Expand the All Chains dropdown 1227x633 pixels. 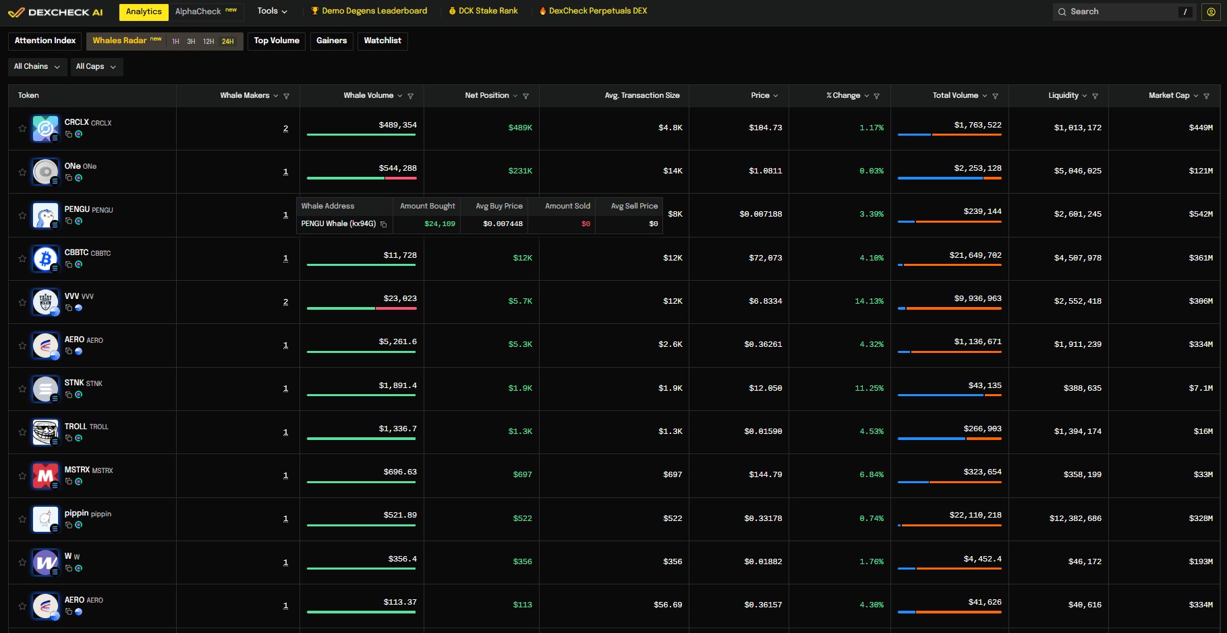[x=37, y=67]
